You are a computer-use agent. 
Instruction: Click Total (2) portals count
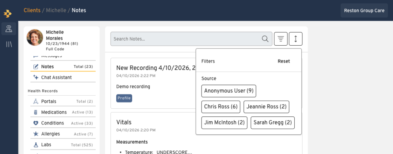tap(84, 102)
